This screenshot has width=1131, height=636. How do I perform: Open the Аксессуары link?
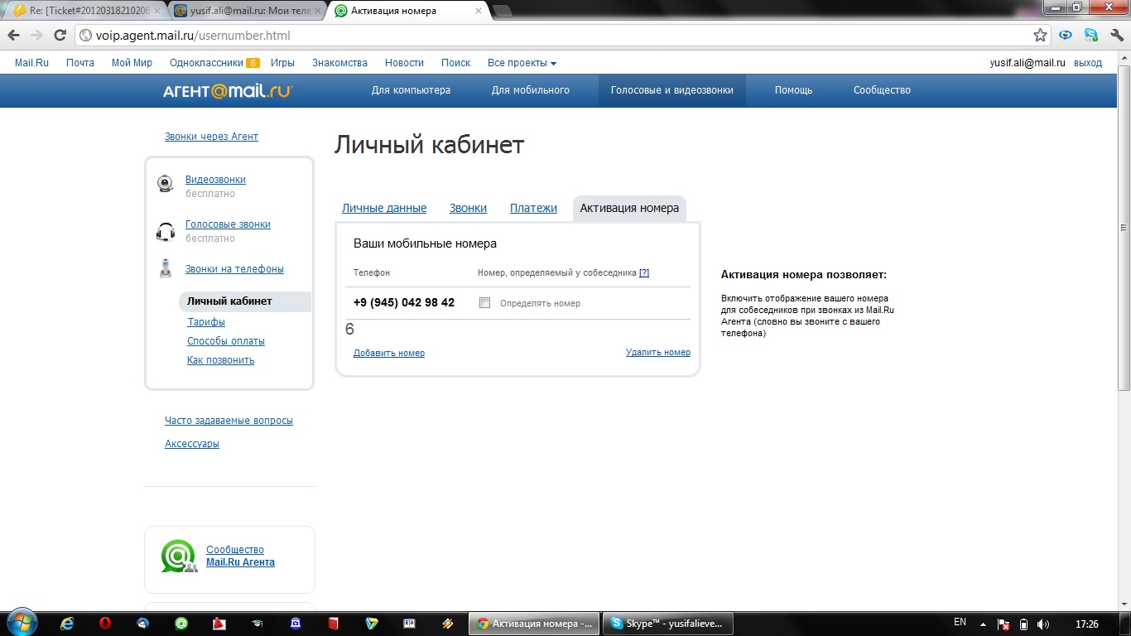pyautogui.click(x=192, y=444)
